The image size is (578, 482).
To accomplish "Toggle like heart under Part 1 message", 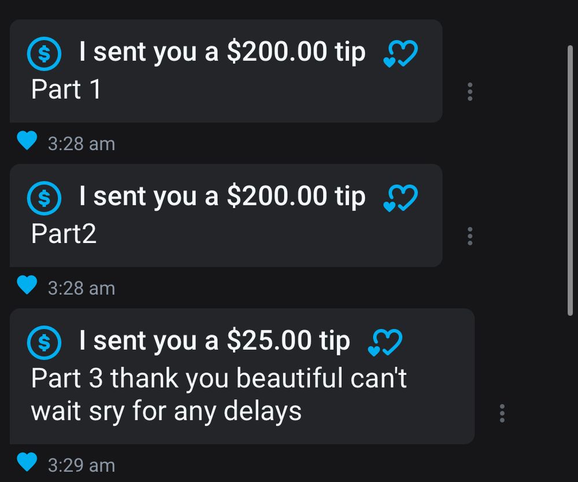I will coord(27,140).
